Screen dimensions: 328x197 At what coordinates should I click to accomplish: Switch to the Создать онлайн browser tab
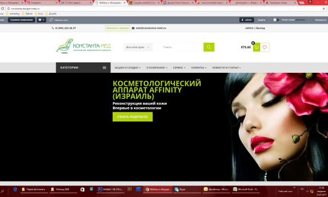[x=144, y=3]
